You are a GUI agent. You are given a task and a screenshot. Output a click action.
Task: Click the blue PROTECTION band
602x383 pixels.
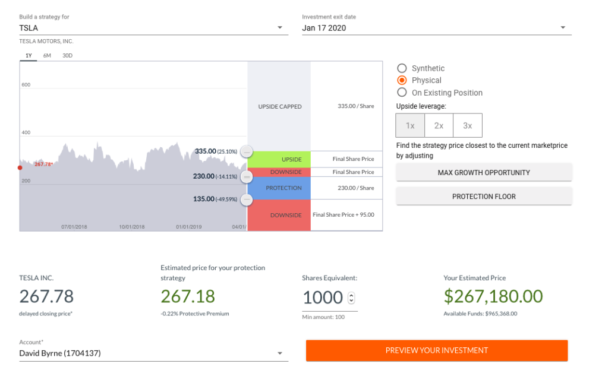coord(279,188)
